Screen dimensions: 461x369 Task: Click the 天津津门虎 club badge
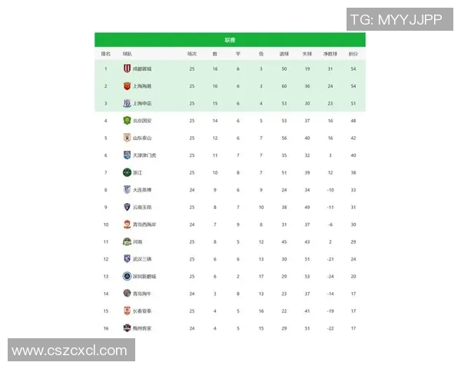coord(127,155)
